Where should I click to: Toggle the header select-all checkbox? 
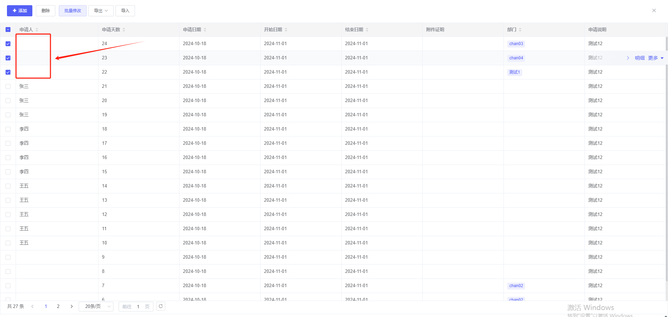pos(8,30)
